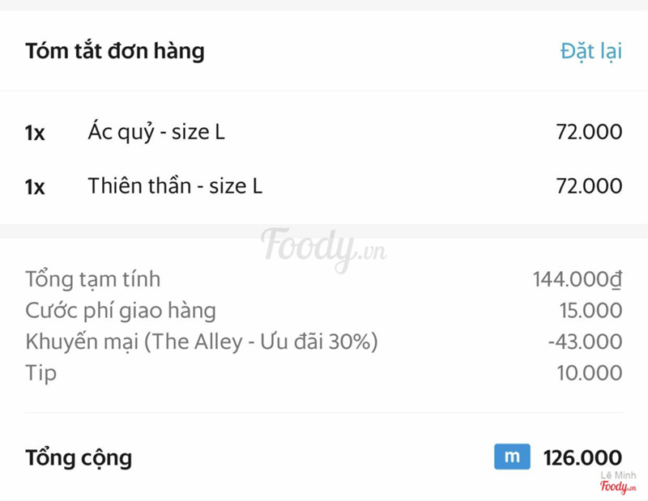Click the 72.000 price of Ác quỷ
648x501 pixels.
[x=589, y=133]
